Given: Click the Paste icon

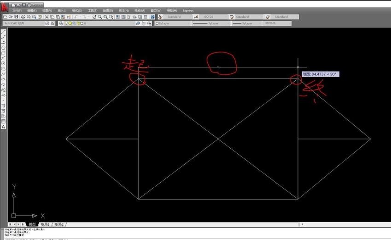Looking at the screenshot, I should (x=58, y=17).
